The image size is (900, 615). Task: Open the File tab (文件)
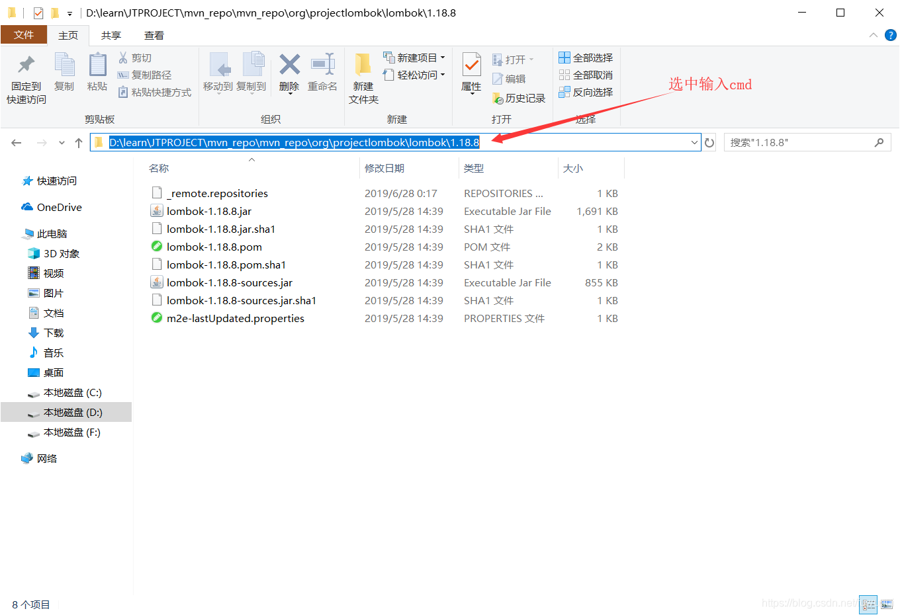tap(24, 35)
